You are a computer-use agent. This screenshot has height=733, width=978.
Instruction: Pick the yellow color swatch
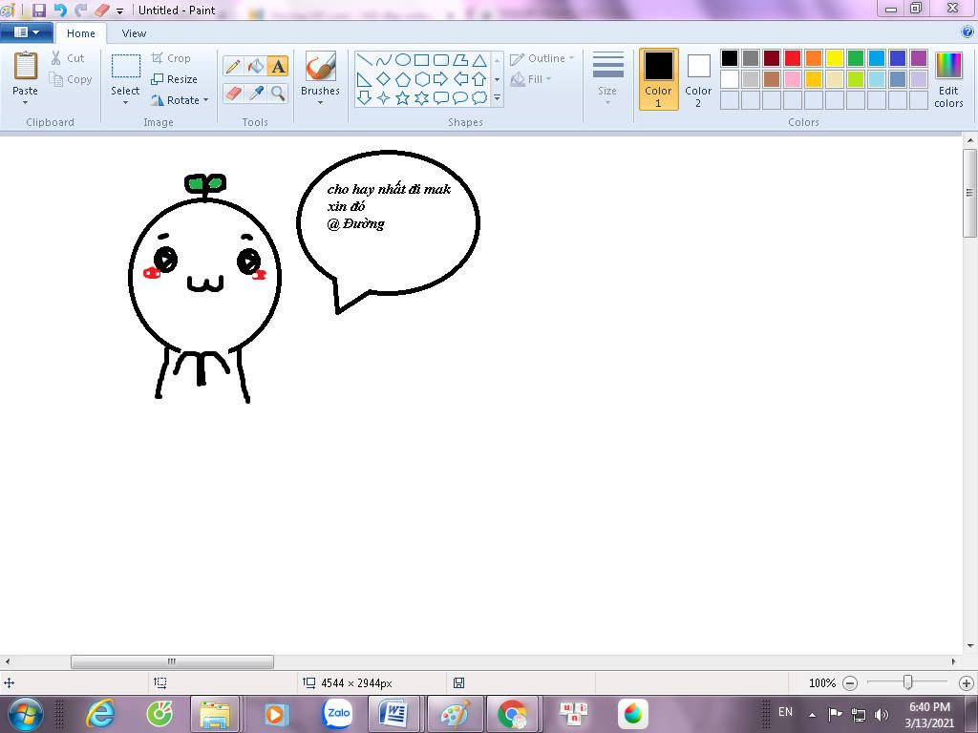[x=835, y=58]
